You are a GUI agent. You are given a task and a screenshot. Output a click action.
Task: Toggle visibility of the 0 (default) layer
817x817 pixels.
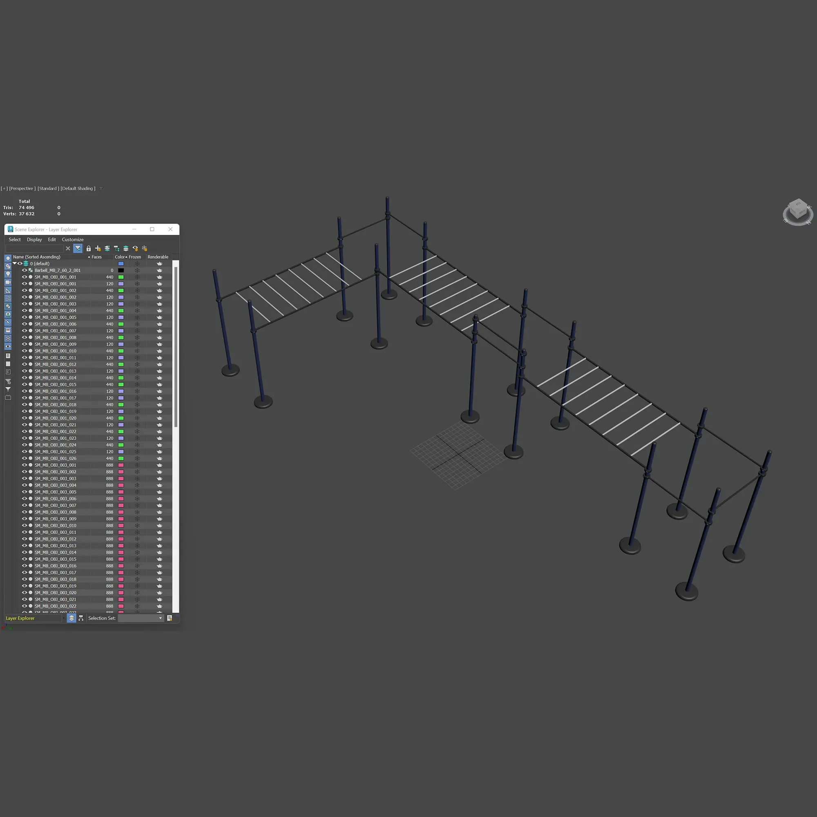pyautogui.click(x=20, y=263)
